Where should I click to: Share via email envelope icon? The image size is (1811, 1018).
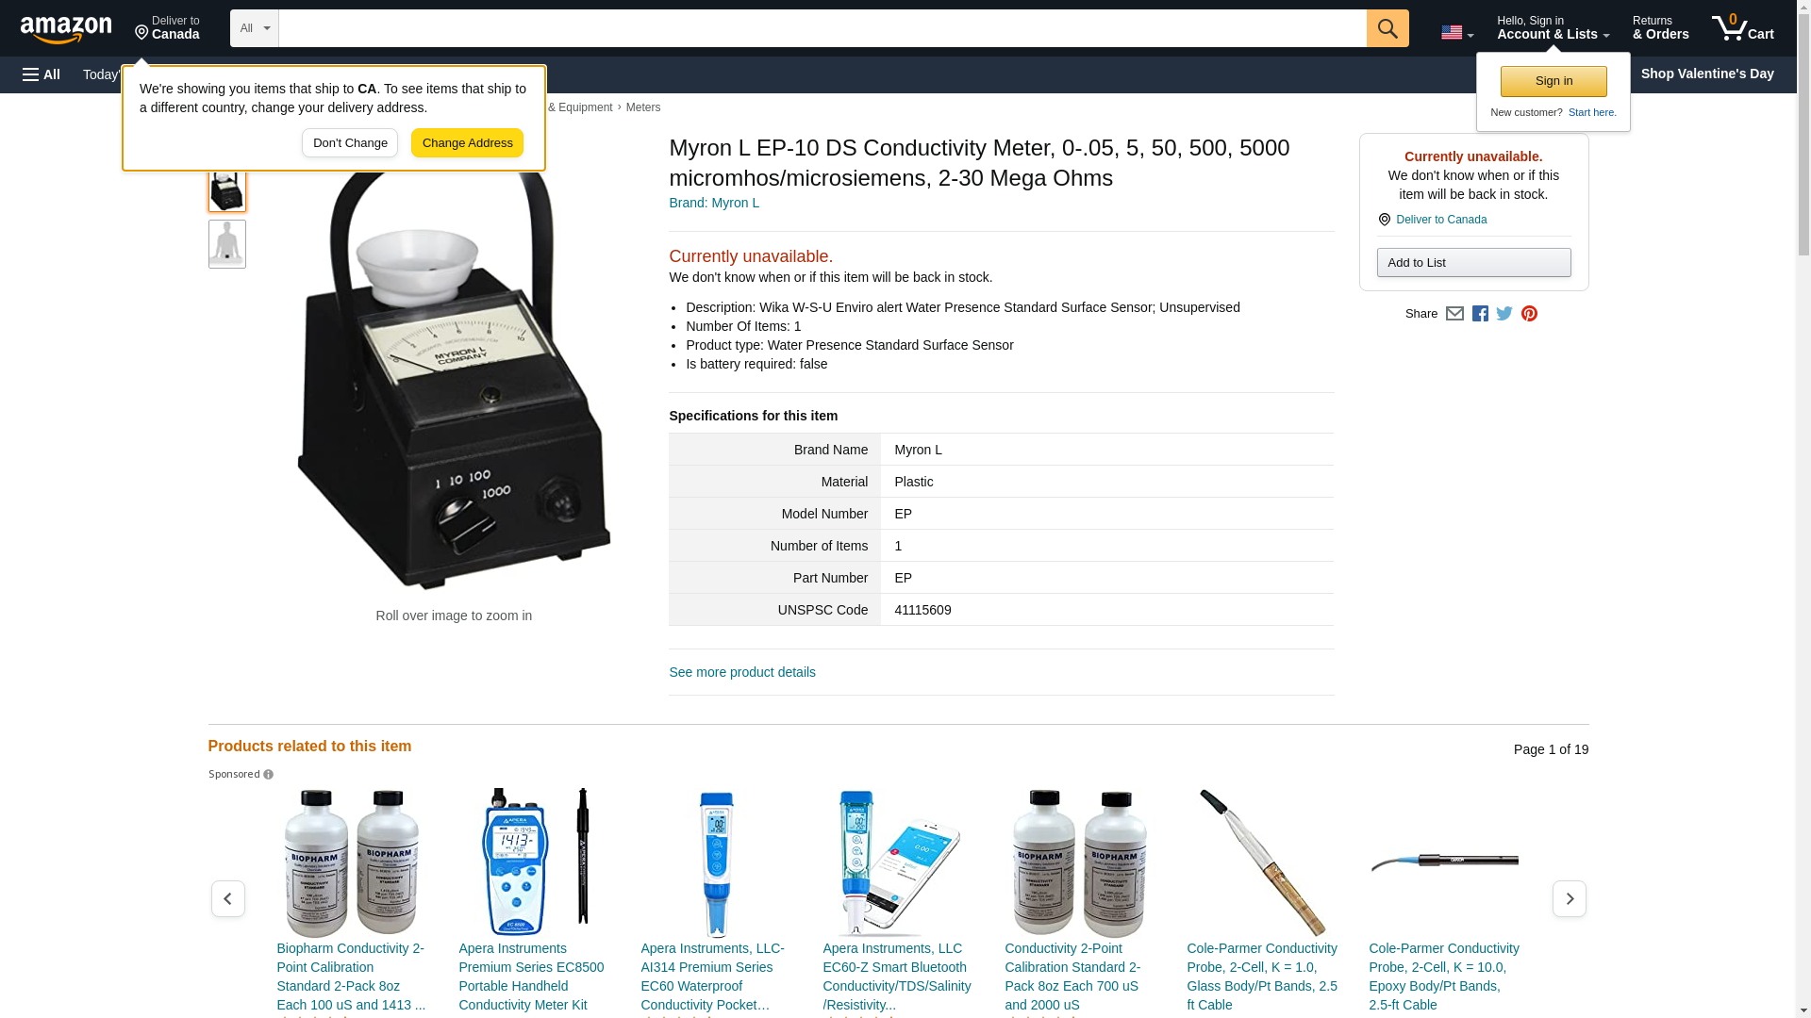coord(1454,314)
